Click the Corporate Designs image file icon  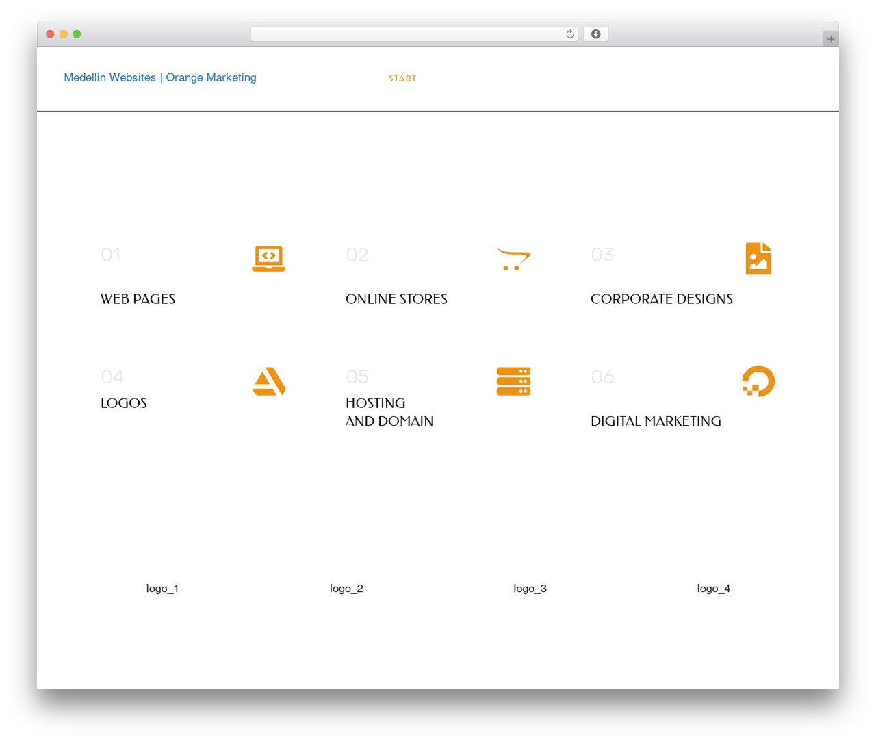[758, 259]
